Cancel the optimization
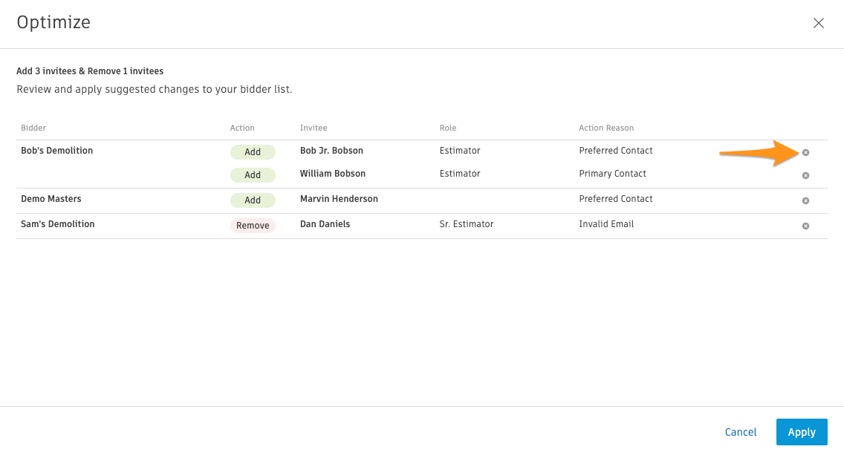 [x=740, y=432]
